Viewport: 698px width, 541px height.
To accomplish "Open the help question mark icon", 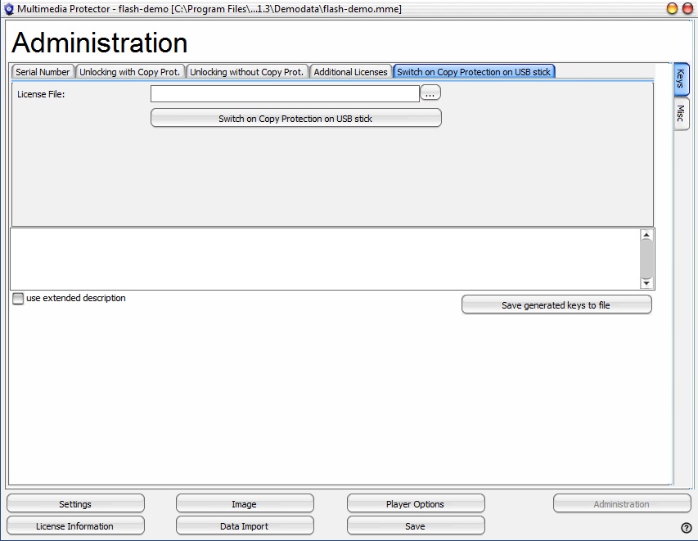I will (686, 528).
